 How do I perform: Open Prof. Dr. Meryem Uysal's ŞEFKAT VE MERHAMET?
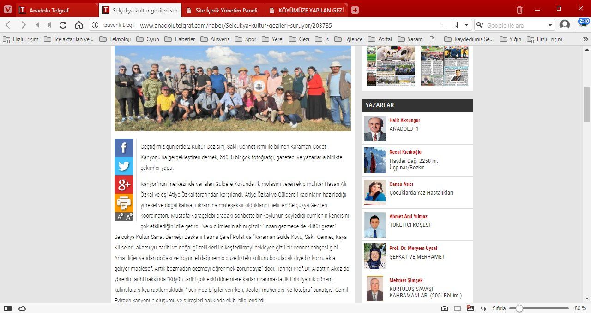click(417, 256)
